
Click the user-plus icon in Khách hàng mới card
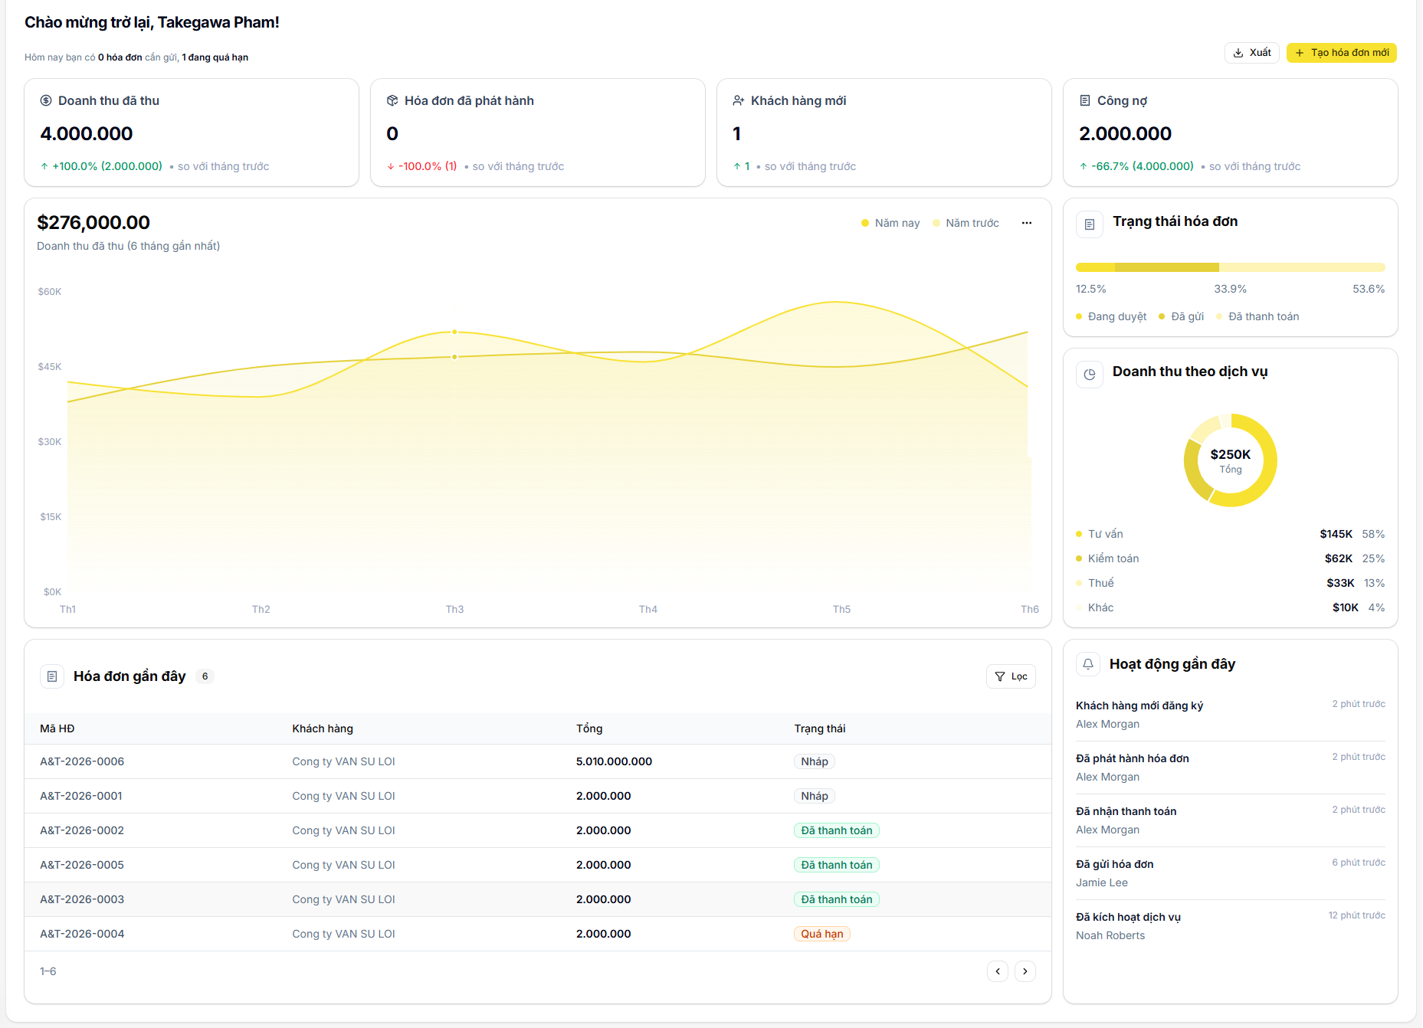pyautogui.click(x=739, y=100)
